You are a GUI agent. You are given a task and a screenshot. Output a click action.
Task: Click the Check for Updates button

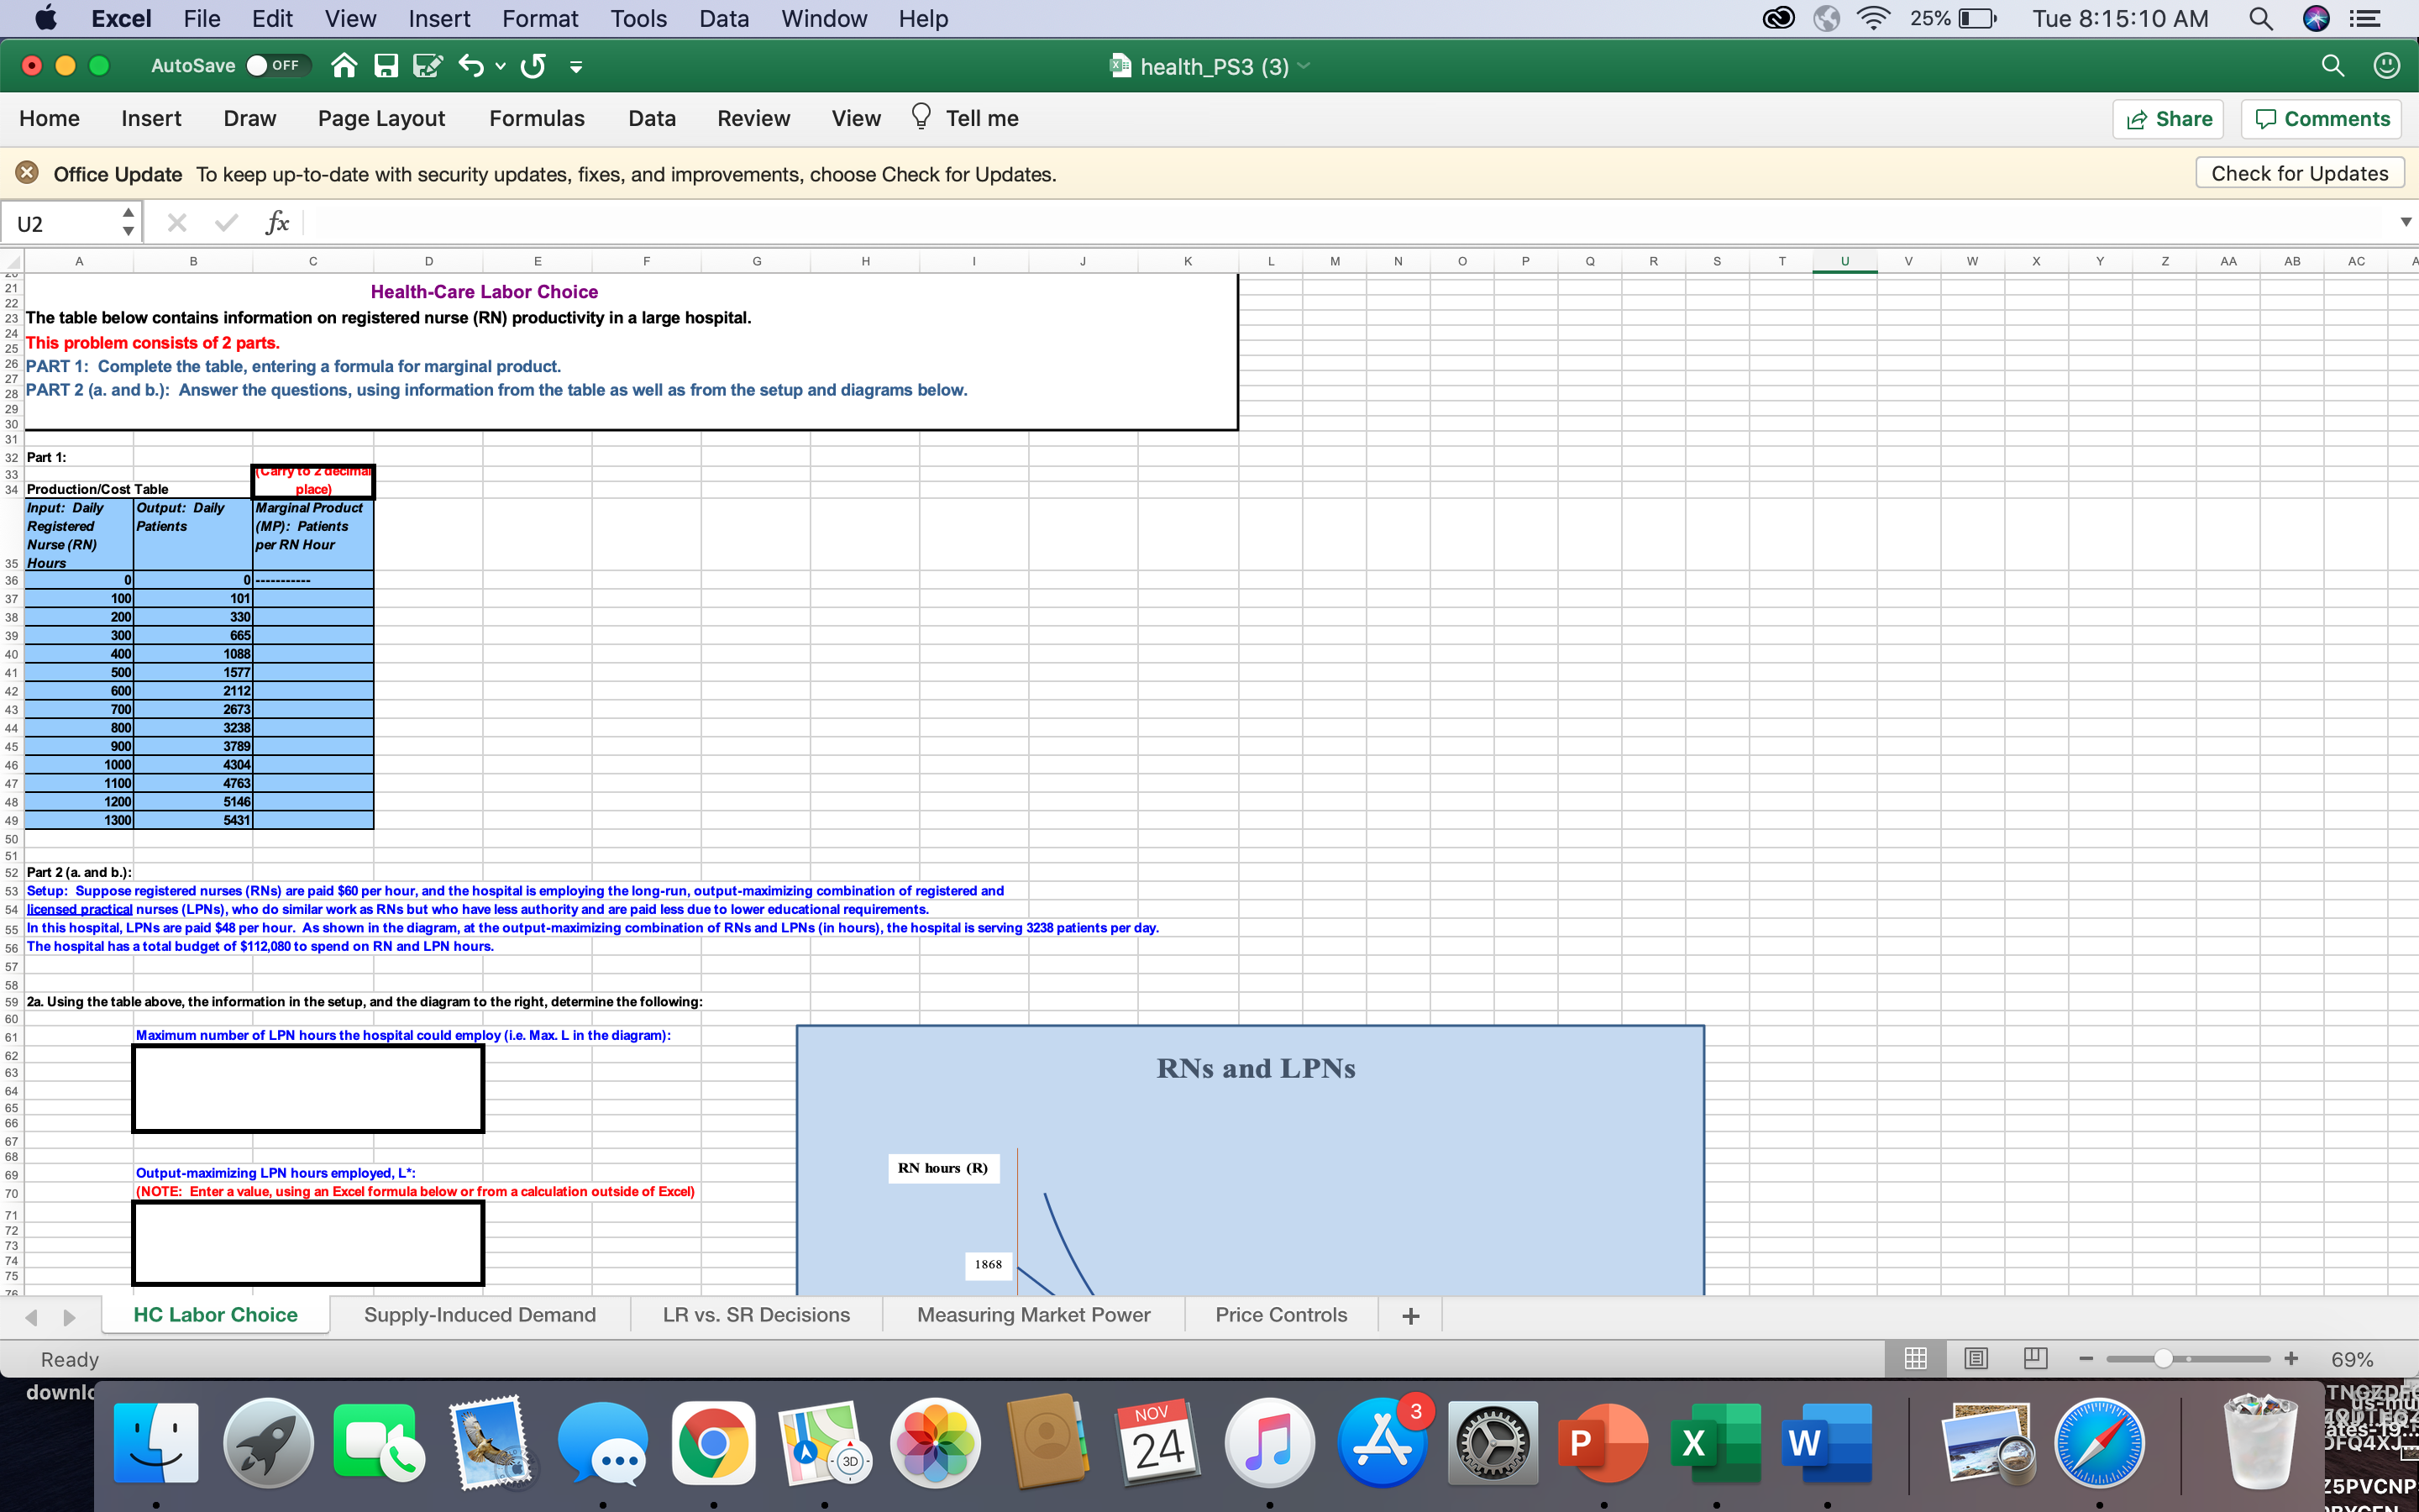[2298, 172]
